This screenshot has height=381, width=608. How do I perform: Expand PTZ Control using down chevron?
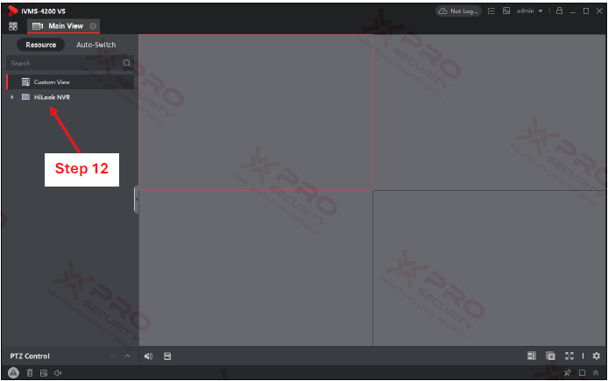tap(112, 356)
